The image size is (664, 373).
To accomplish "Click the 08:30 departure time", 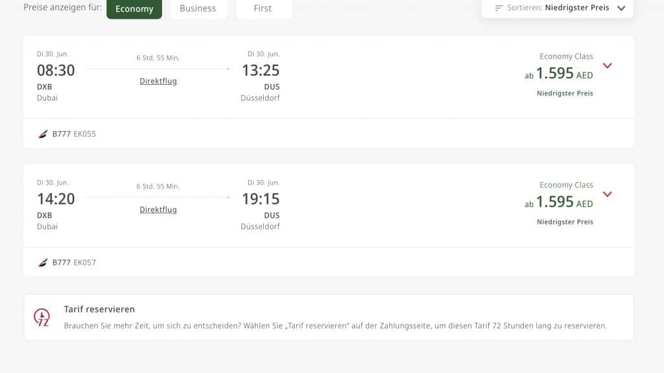I will point(56,71).
